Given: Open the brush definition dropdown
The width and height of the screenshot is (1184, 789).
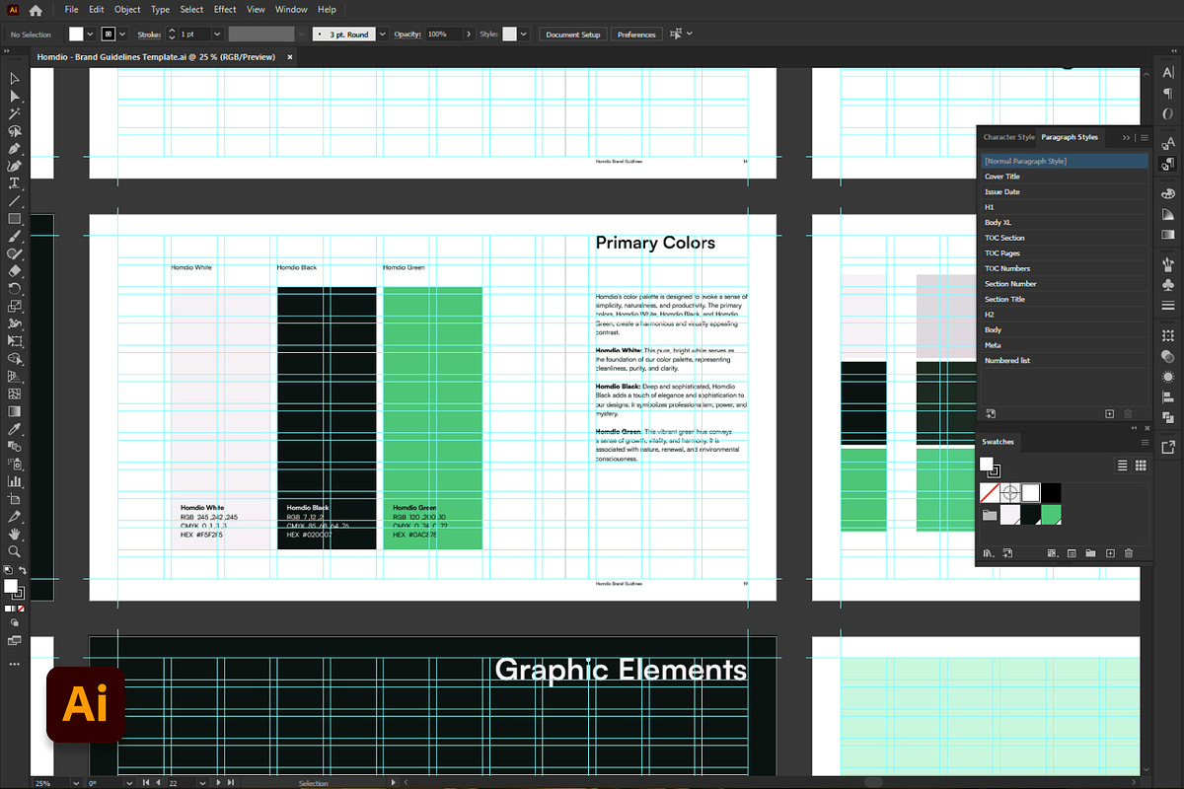Looking at the screenshot, I should tap(383, 34).
